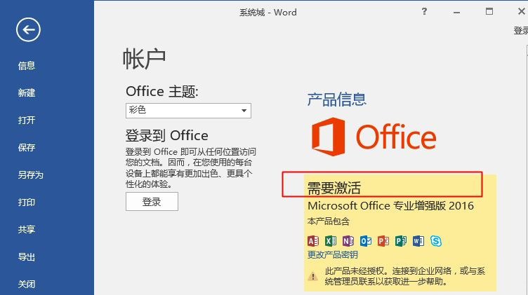Click the yellow warning triangle icon
Screen dimensions: 528x295
click(313, 276)
